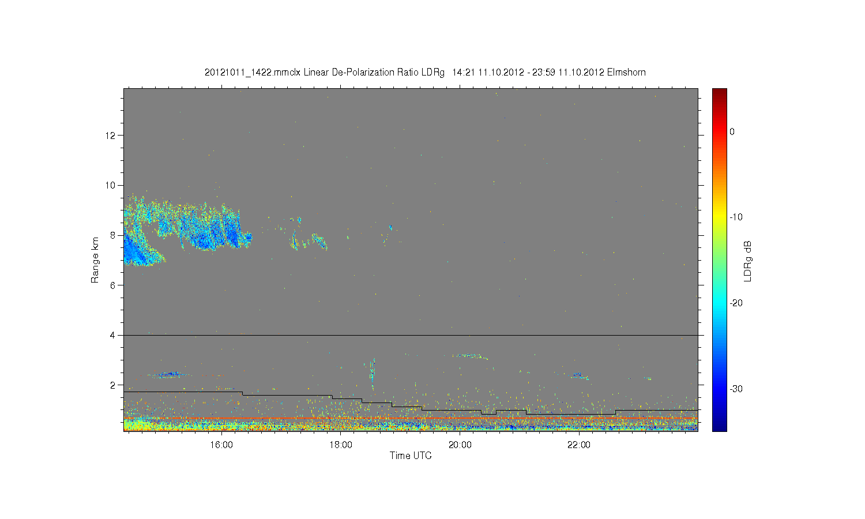Image resolution: width=865 pixels, height=519 pixels.
Task: Click the '-30' colorbar tick label
Action: click(736, 389)
